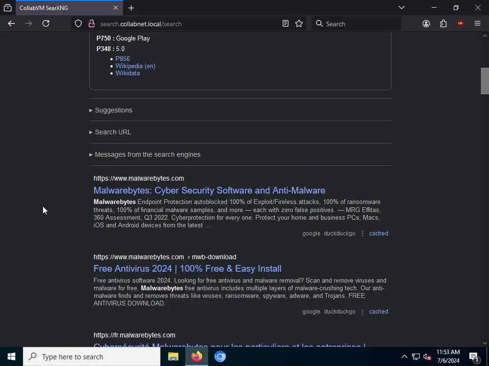Viewport: 489px width, 366px height.
Task: Open the Firefox account icon
Action: [426, 24]
